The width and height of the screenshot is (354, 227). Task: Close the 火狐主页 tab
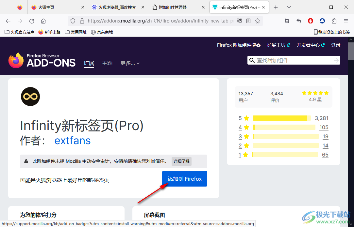tap(83, 8)
